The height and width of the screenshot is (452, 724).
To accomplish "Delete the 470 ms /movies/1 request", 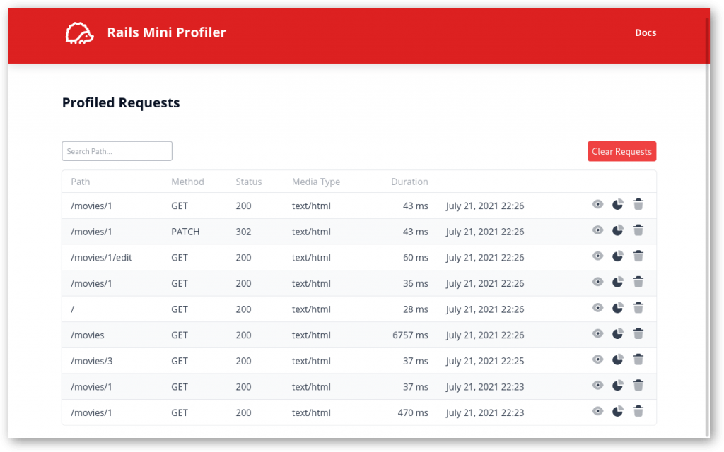I will pos(638,411).
